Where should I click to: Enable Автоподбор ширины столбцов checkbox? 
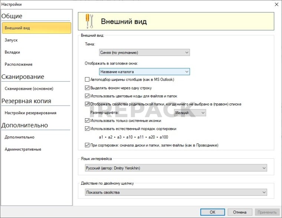point(87,79)
